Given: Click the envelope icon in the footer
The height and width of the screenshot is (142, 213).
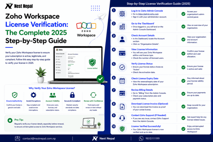Looking at the screenshot, I should pos(17,138).
